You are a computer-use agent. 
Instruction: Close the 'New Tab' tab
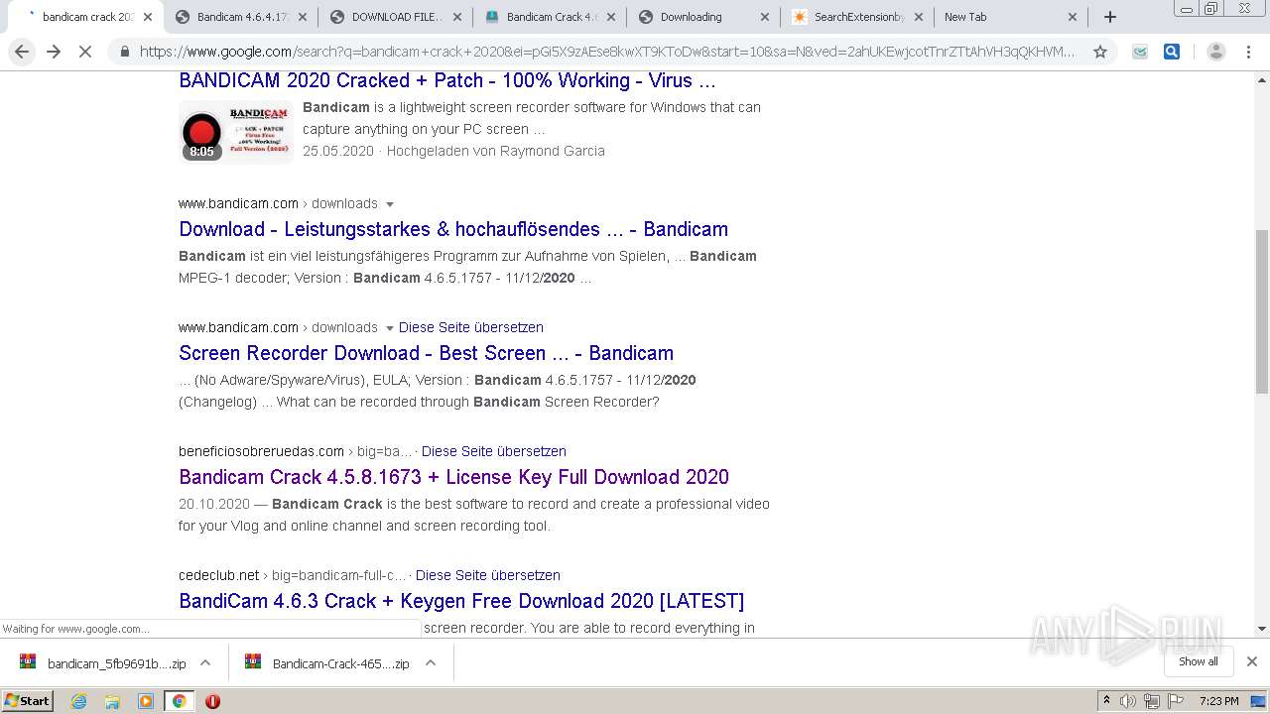[1073, 17]
